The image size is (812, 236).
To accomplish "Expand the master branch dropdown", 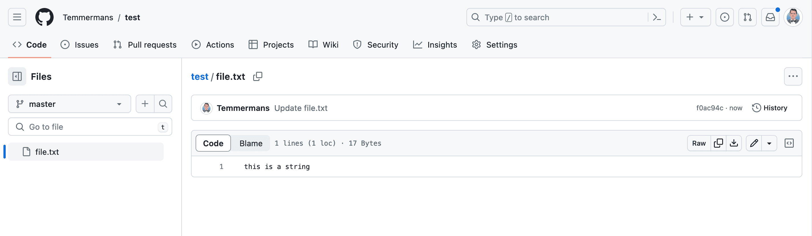I will (x=69, y=104).
